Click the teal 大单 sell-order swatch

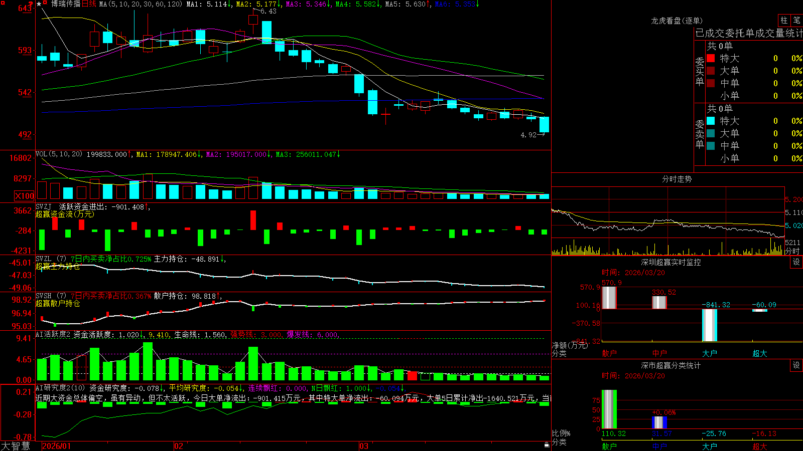pos(711,133)
